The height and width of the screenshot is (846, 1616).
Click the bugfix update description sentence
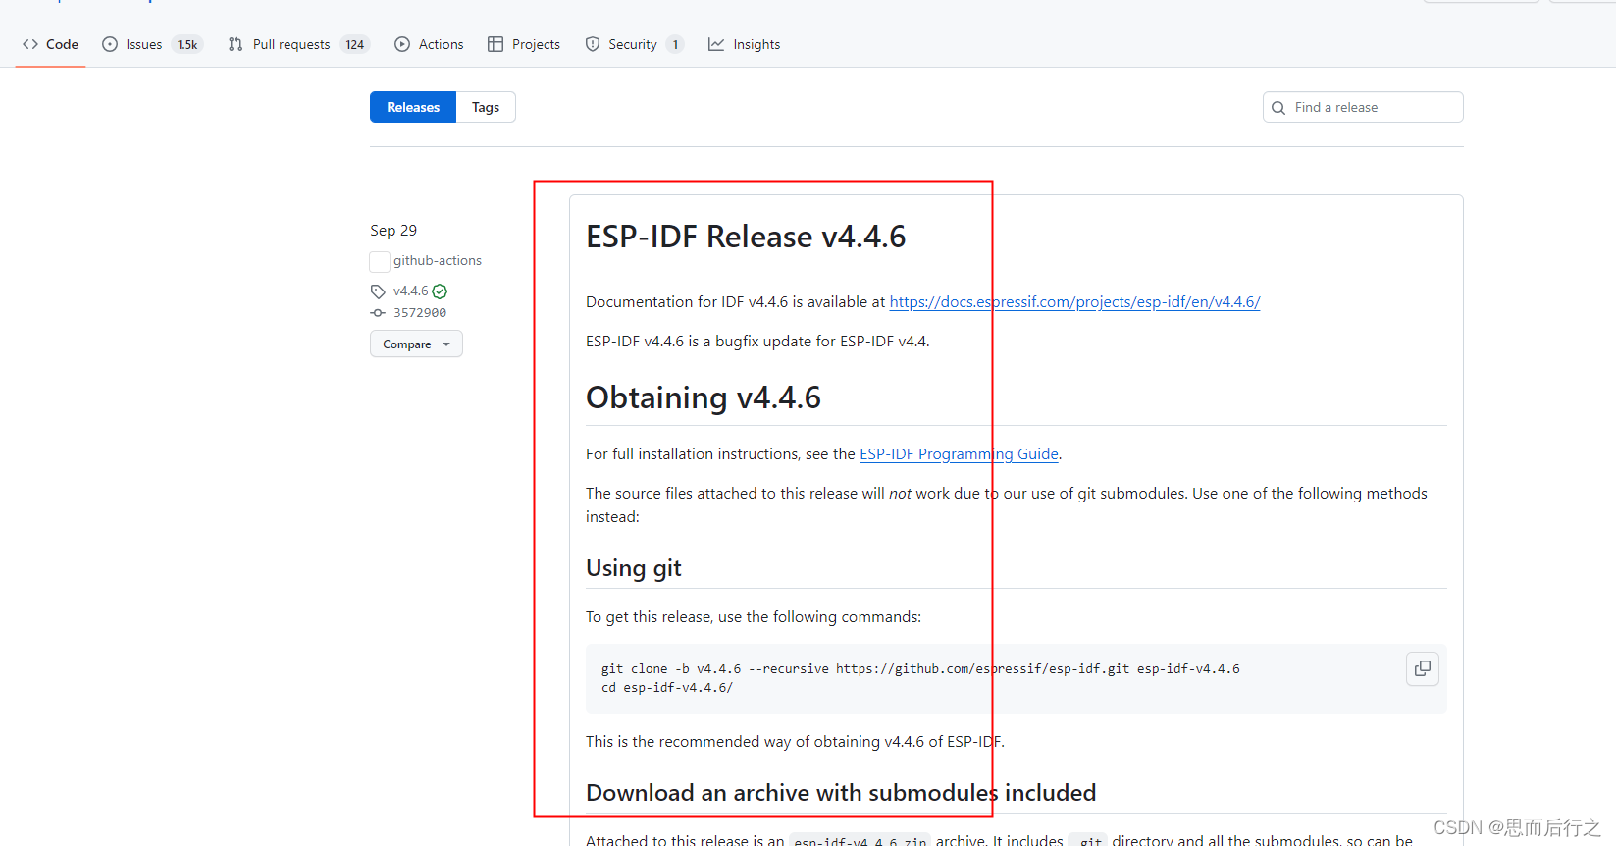click(x=757, y=342)
